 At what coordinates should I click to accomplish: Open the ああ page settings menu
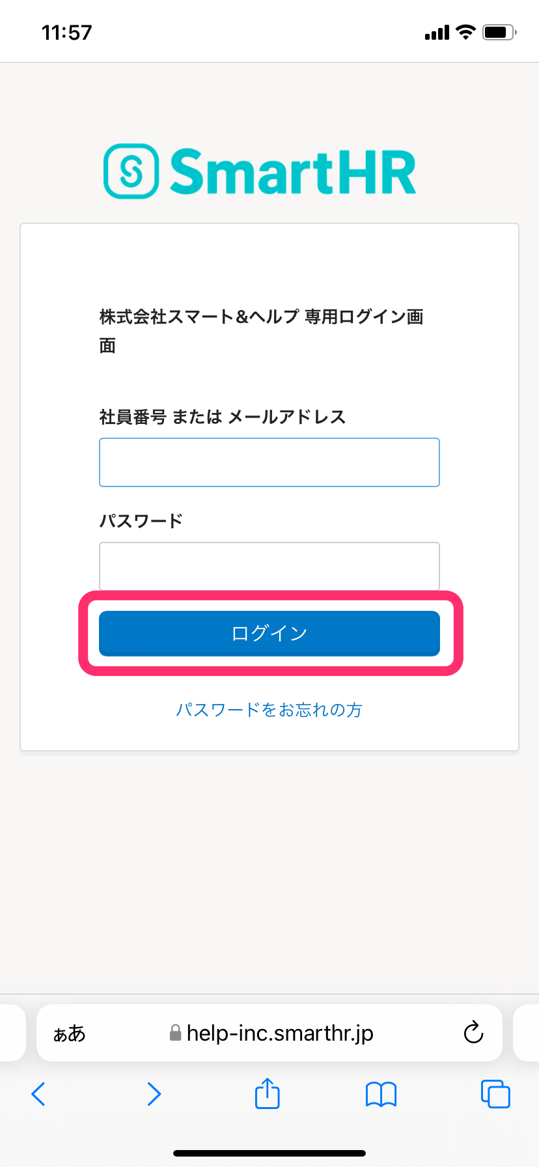(x=70, y=1033)
